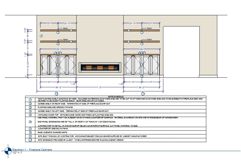Select callout marker centered on right cabinet doors
The width and height of the screenshot is (241, 162).
pyautogui.click(x=142, y=65)
